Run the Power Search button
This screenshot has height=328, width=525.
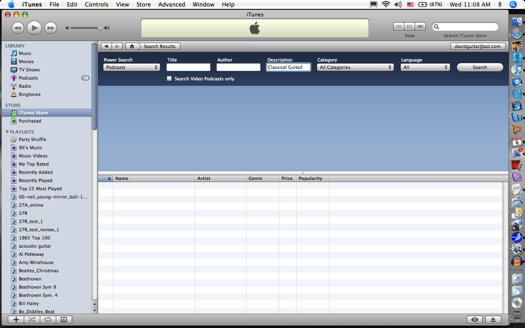480,67
